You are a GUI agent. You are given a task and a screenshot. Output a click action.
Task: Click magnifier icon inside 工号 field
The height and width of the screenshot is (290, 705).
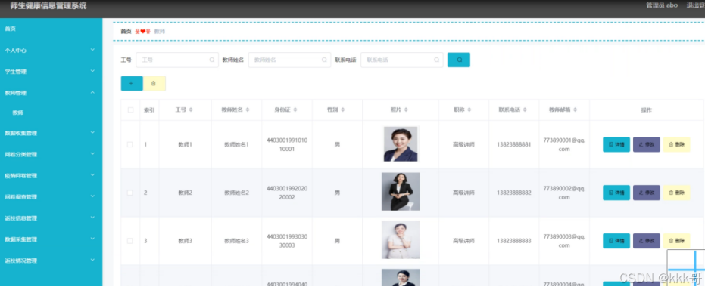click(212, 60)
